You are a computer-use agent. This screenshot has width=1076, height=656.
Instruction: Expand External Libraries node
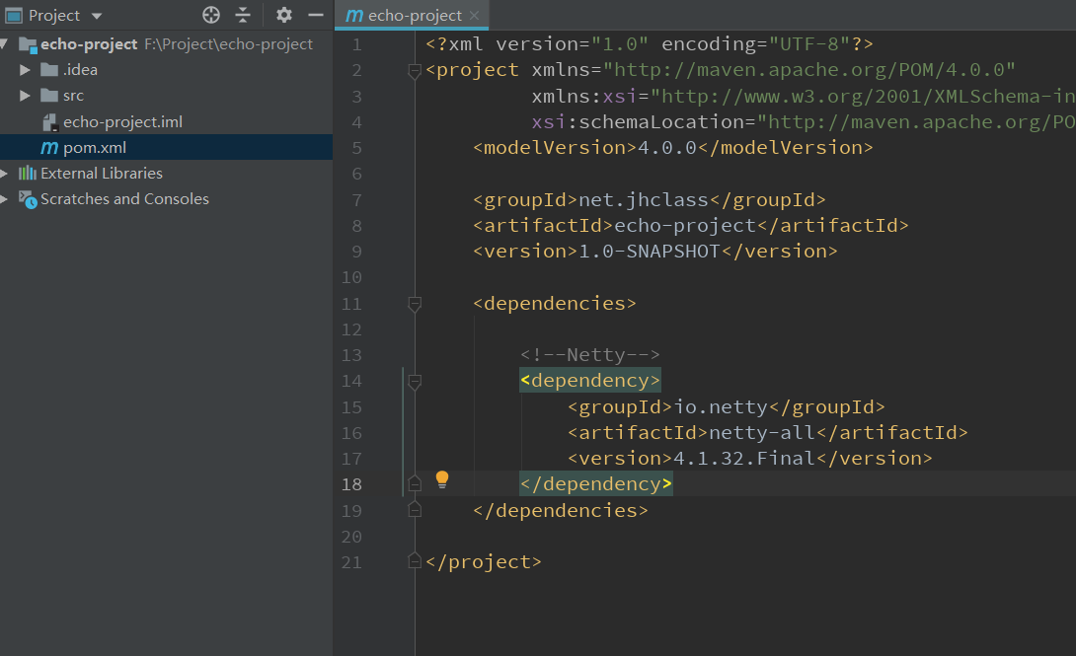point(4,174)
